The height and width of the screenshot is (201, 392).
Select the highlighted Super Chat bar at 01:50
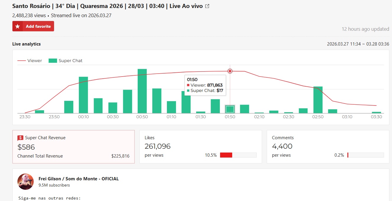pyautogui.click(x=230, y=109)
